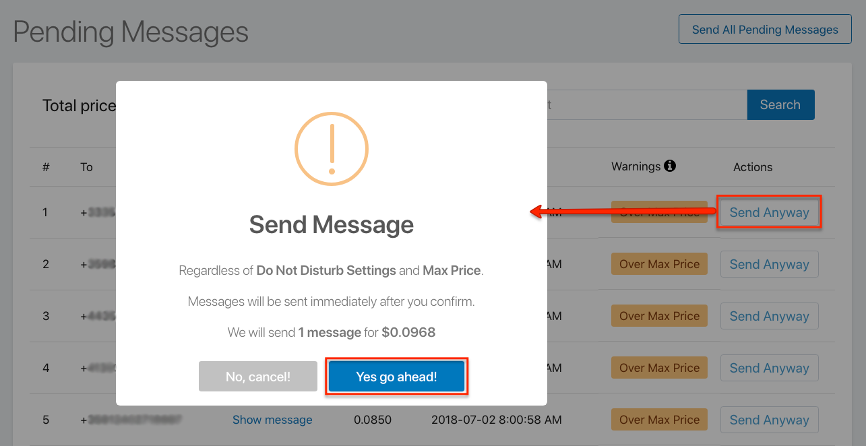This screenshot has width=866, height=446.
Task: Click the highlighted Send Anyway on row 1
Action: (769, 212)
